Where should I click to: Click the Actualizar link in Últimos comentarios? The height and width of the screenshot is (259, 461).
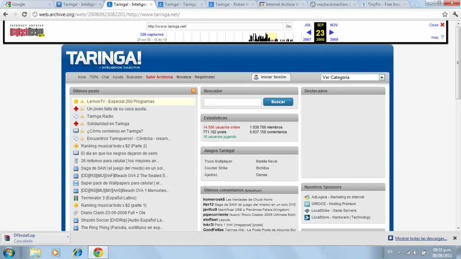253,191
